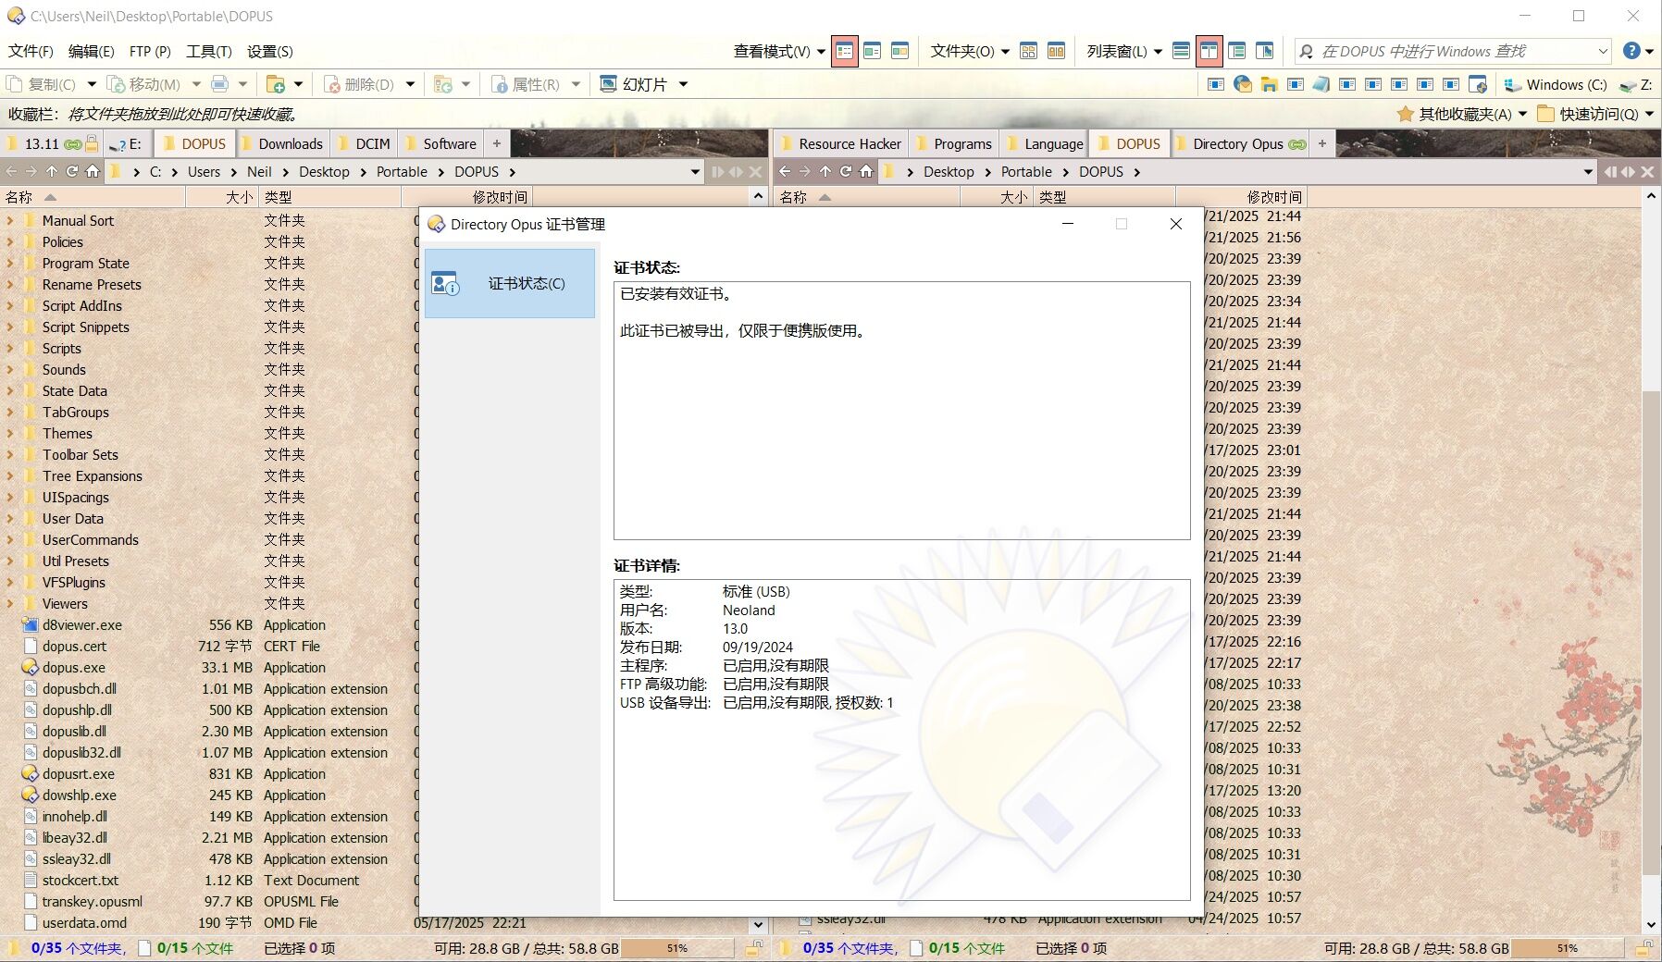The height and width of the screenshot is (962, 1662).
Task: Open the 设置(S) menu
Action: point(269,51)
